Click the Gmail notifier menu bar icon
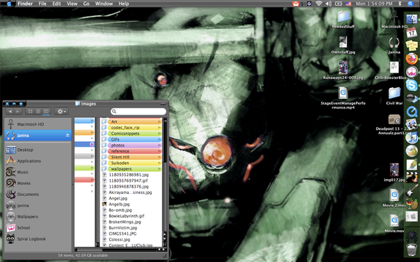 click(295, 4)
